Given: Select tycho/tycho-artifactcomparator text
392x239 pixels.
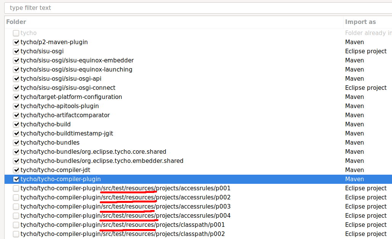Looking at the screenshot, I should [x=65, y=115].
